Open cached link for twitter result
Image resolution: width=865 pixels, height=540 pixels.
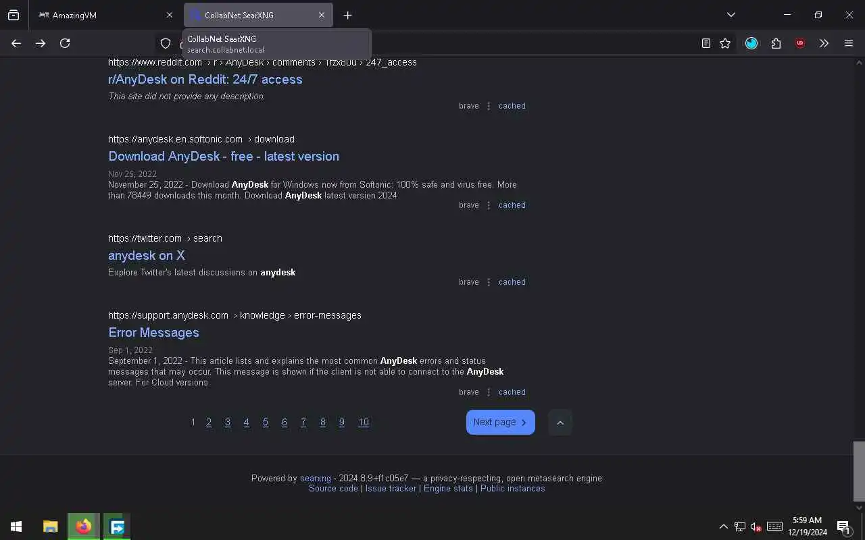click(x=512, y=282)
